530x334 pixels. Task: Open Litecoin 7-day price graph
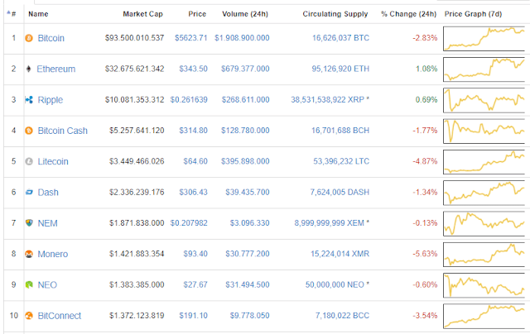[x=484, y=162]
